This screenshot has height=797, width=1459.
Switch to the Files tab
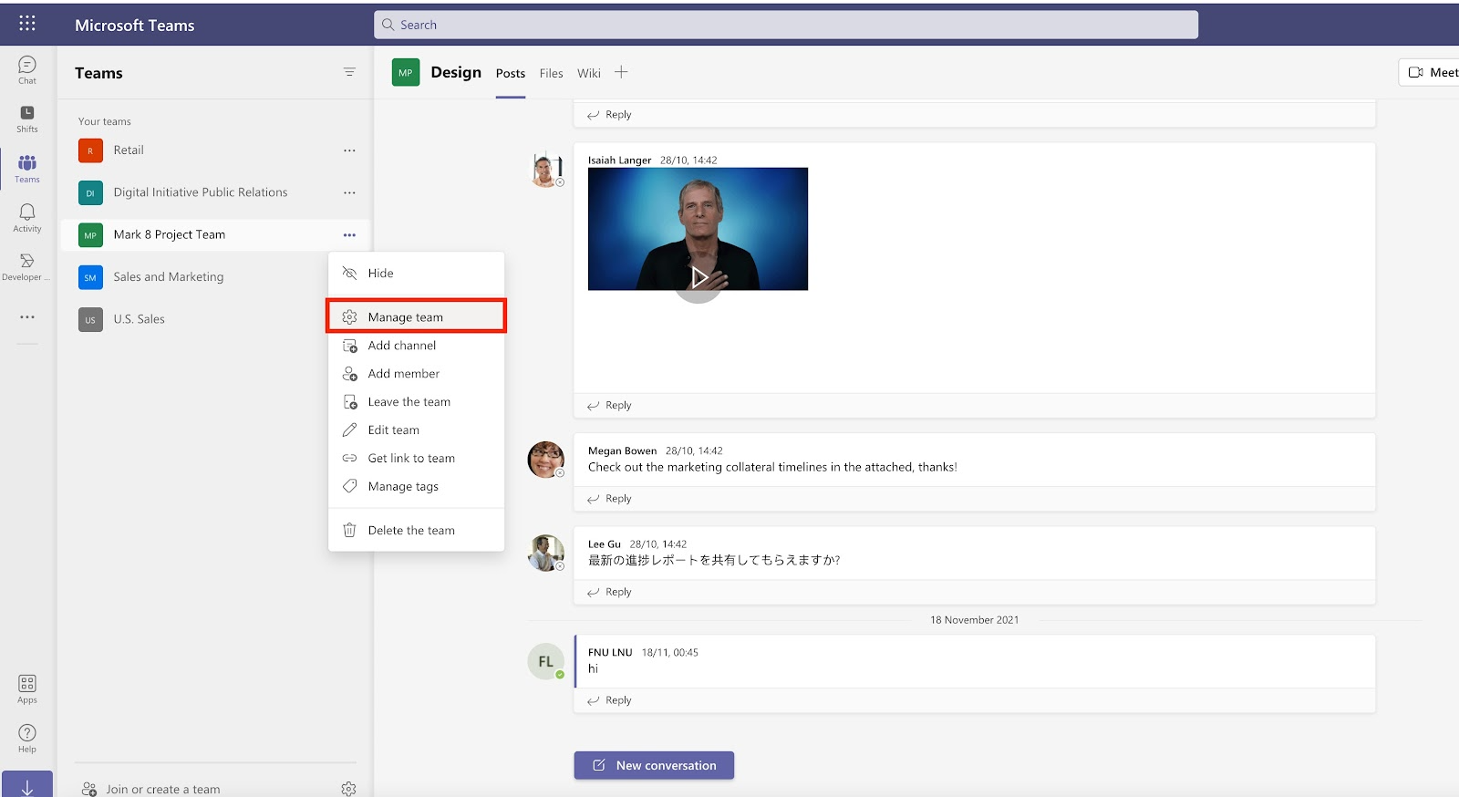pos(551,73)
